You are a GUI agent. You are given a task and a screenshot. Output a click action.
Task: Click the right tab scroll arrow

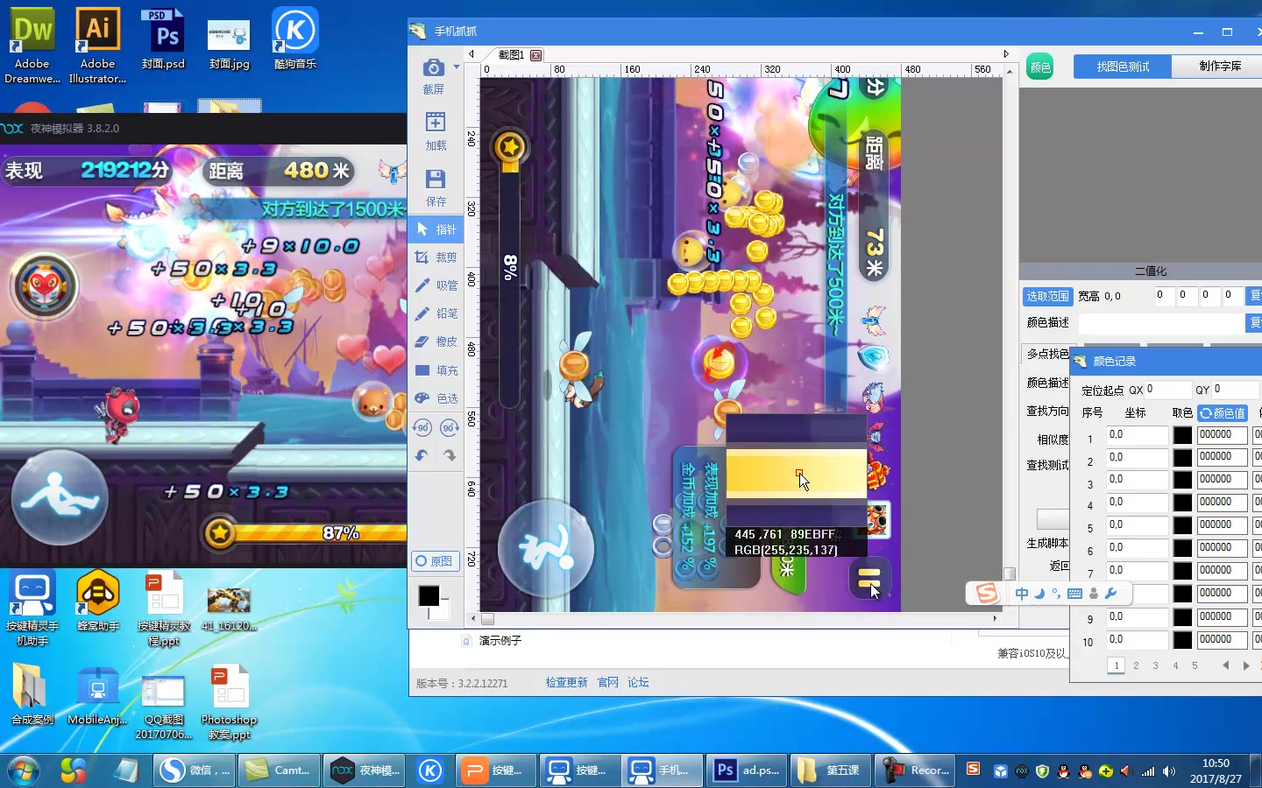[1006, 54]
